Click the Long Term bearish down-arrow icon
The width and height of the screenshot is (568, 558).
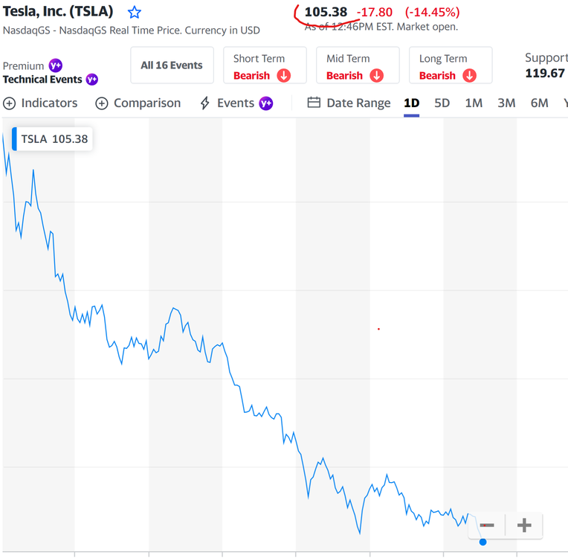pos(469,76)
